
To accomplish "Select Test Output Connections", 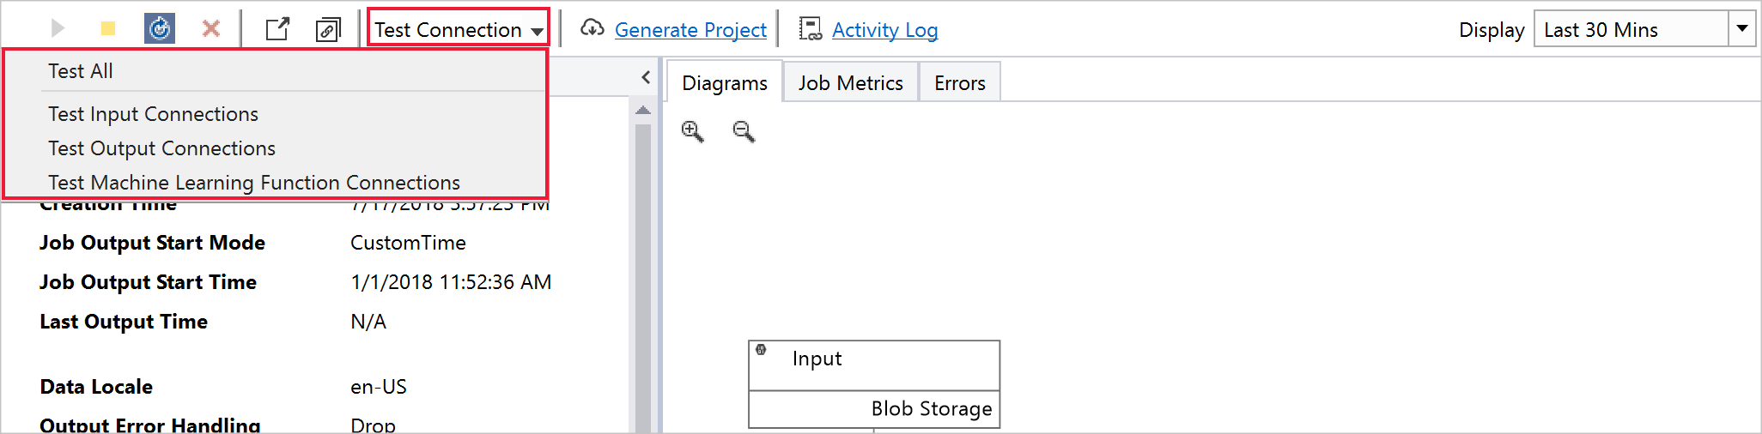I will [161, 148].
